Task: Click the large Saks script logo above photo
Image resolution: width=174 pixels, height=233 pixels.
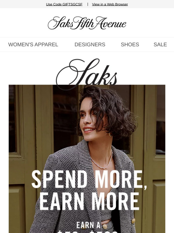Action: [x=87, y=74]
